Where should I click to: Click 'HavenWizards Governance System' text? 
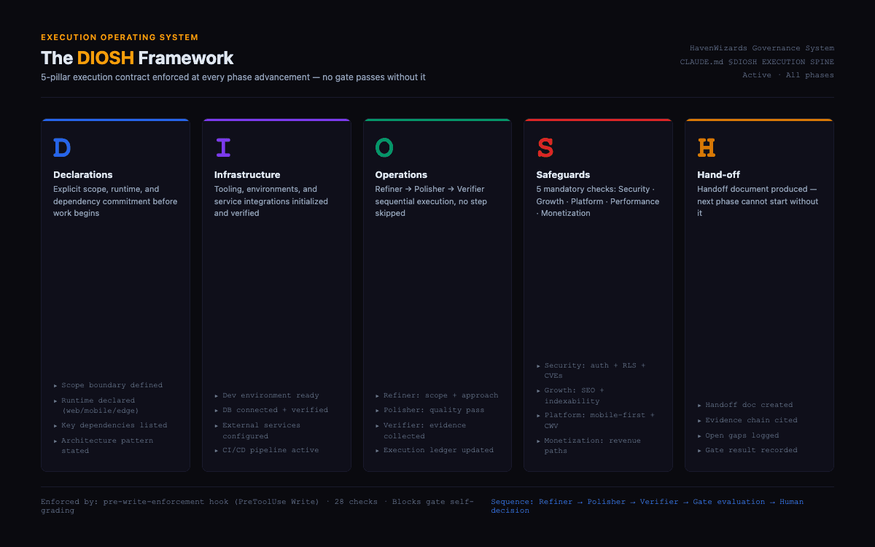click(x=762, y=48)
